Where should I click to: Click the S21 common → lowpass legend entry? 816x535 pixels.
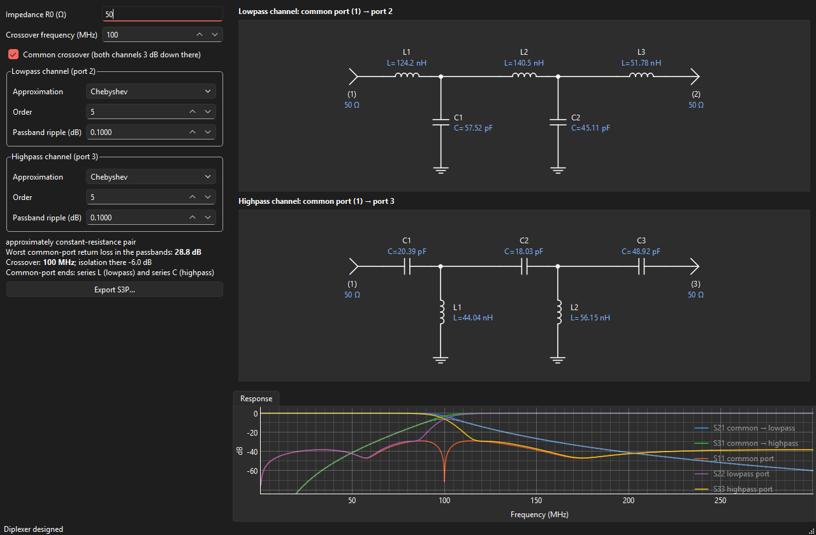click(x=745, y=428)
